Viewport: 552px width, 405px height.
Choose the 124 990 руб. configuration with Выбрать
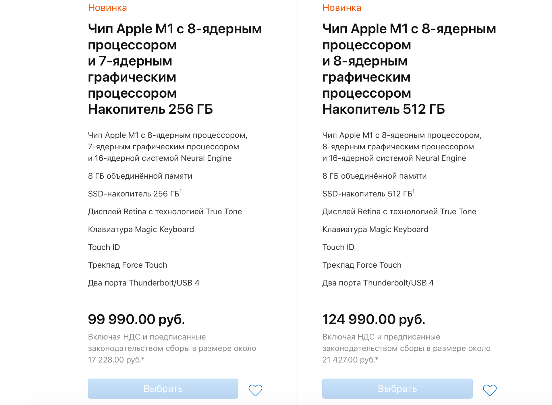point(397,389)
